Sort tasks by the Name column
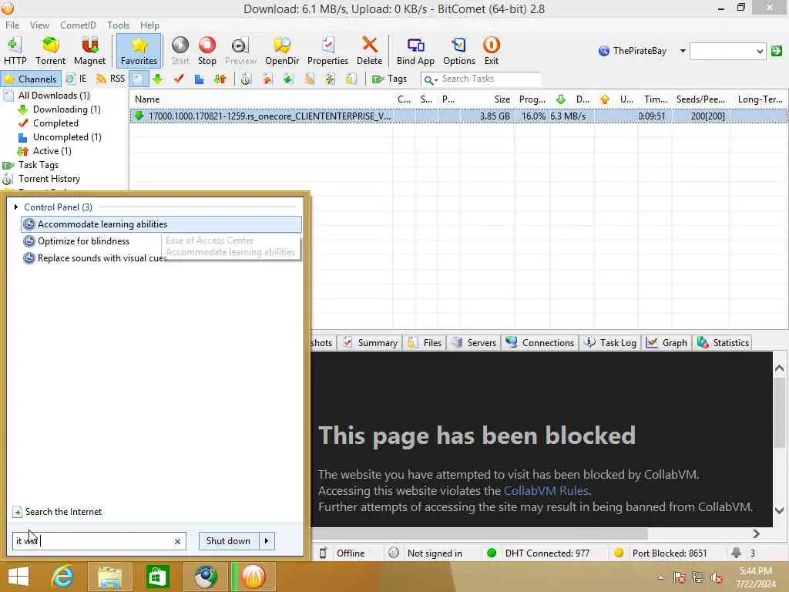789x592 pixels. coord(262,99)
